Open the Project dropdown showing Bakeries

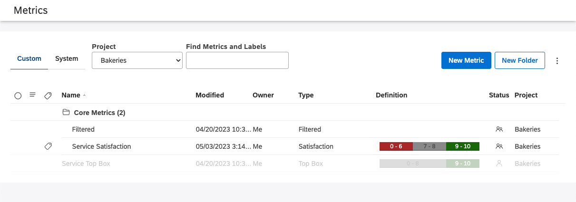click(x=137, y=60)
